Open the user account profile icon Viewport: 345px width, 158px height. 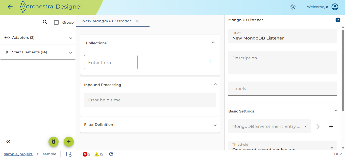(x=335, y=7)
